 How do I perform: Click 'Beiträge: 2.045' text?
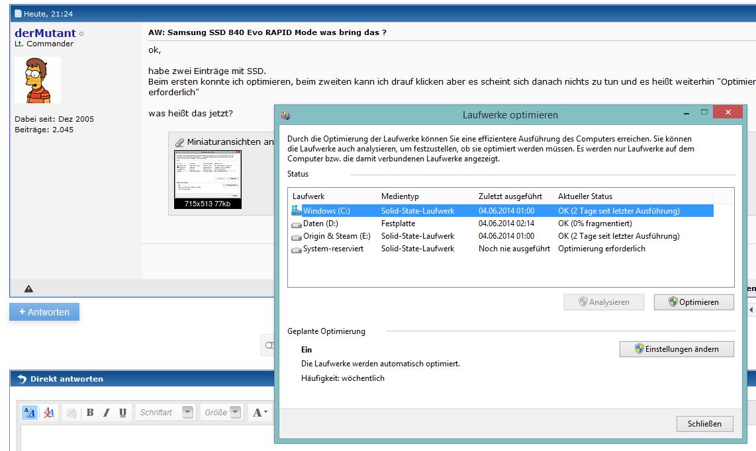(44, 130)
